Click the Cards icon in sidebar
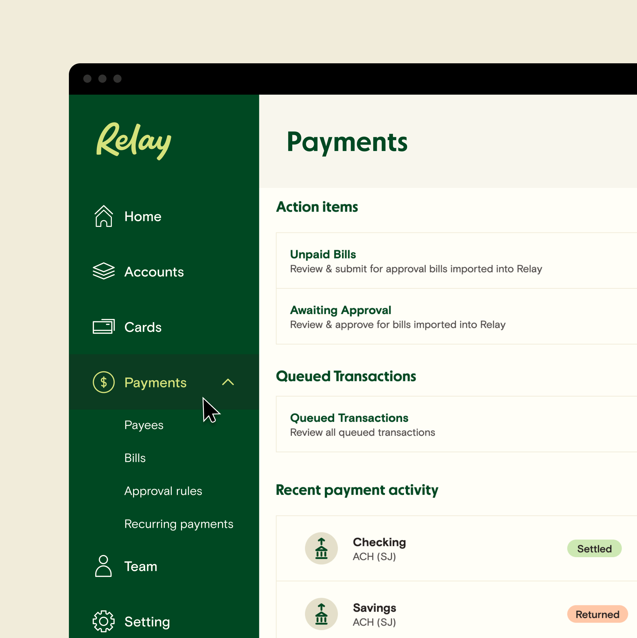637x638 pixels. click(x=104, y=327)
